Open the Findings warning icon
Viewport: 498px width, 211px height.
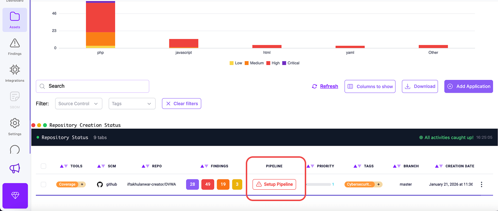15,47
